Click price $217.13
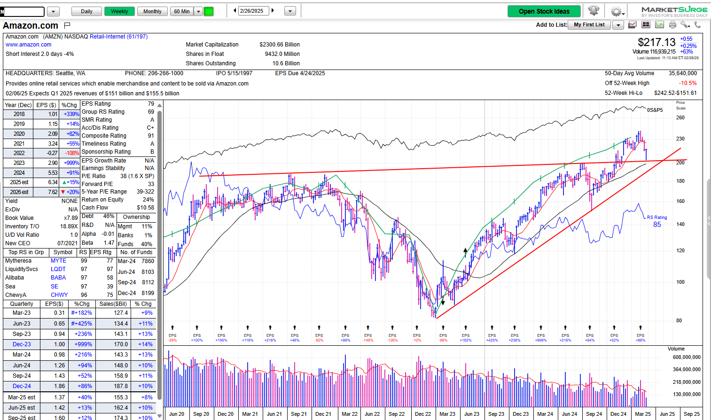Image resolution: width=711 pixels, height=420 pixels. pos(656,42)
